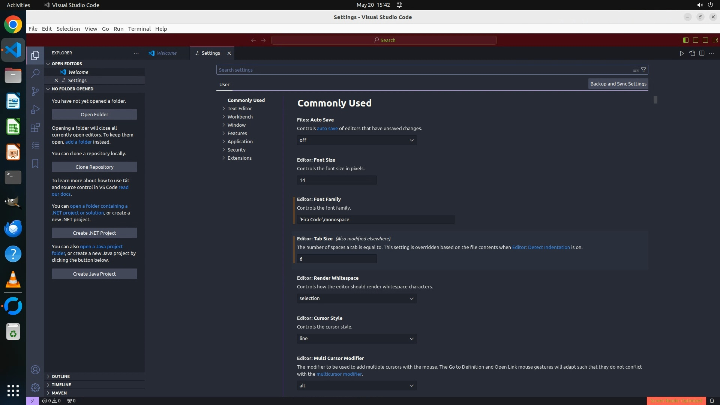The width and height of the screenshot is (720, 405).
Task: Click the Manage gear icon
Action: [35, 387]
